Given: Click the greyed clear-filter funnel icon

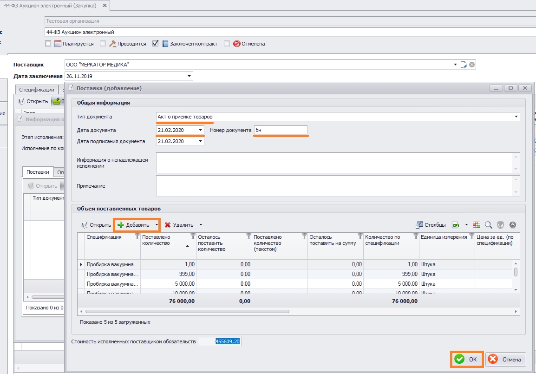Looking at the screenshot, I should [500, 224].
